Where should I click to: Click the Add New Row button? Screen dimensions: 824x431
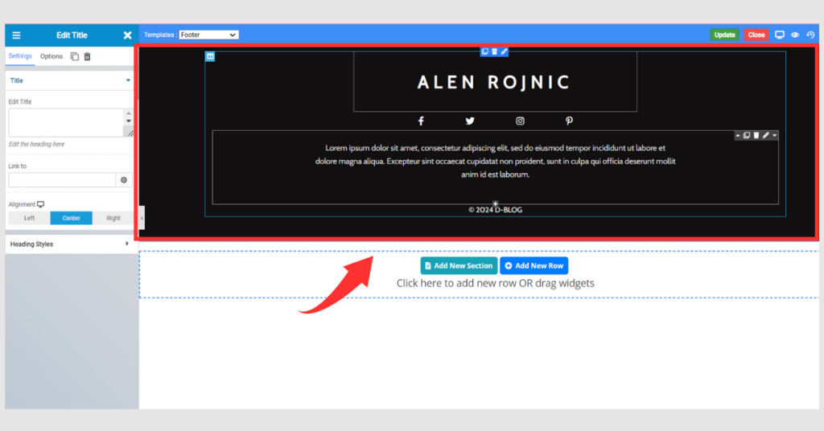(x=534, y=265)
